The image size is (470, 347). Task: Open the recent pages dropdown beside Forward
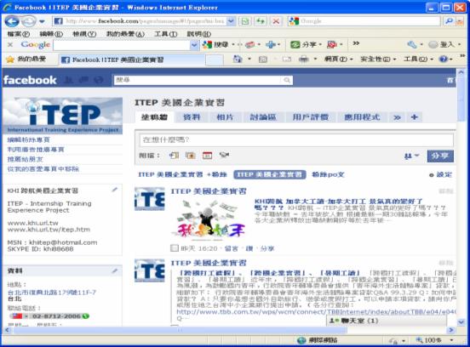click(x=42, y=21)
